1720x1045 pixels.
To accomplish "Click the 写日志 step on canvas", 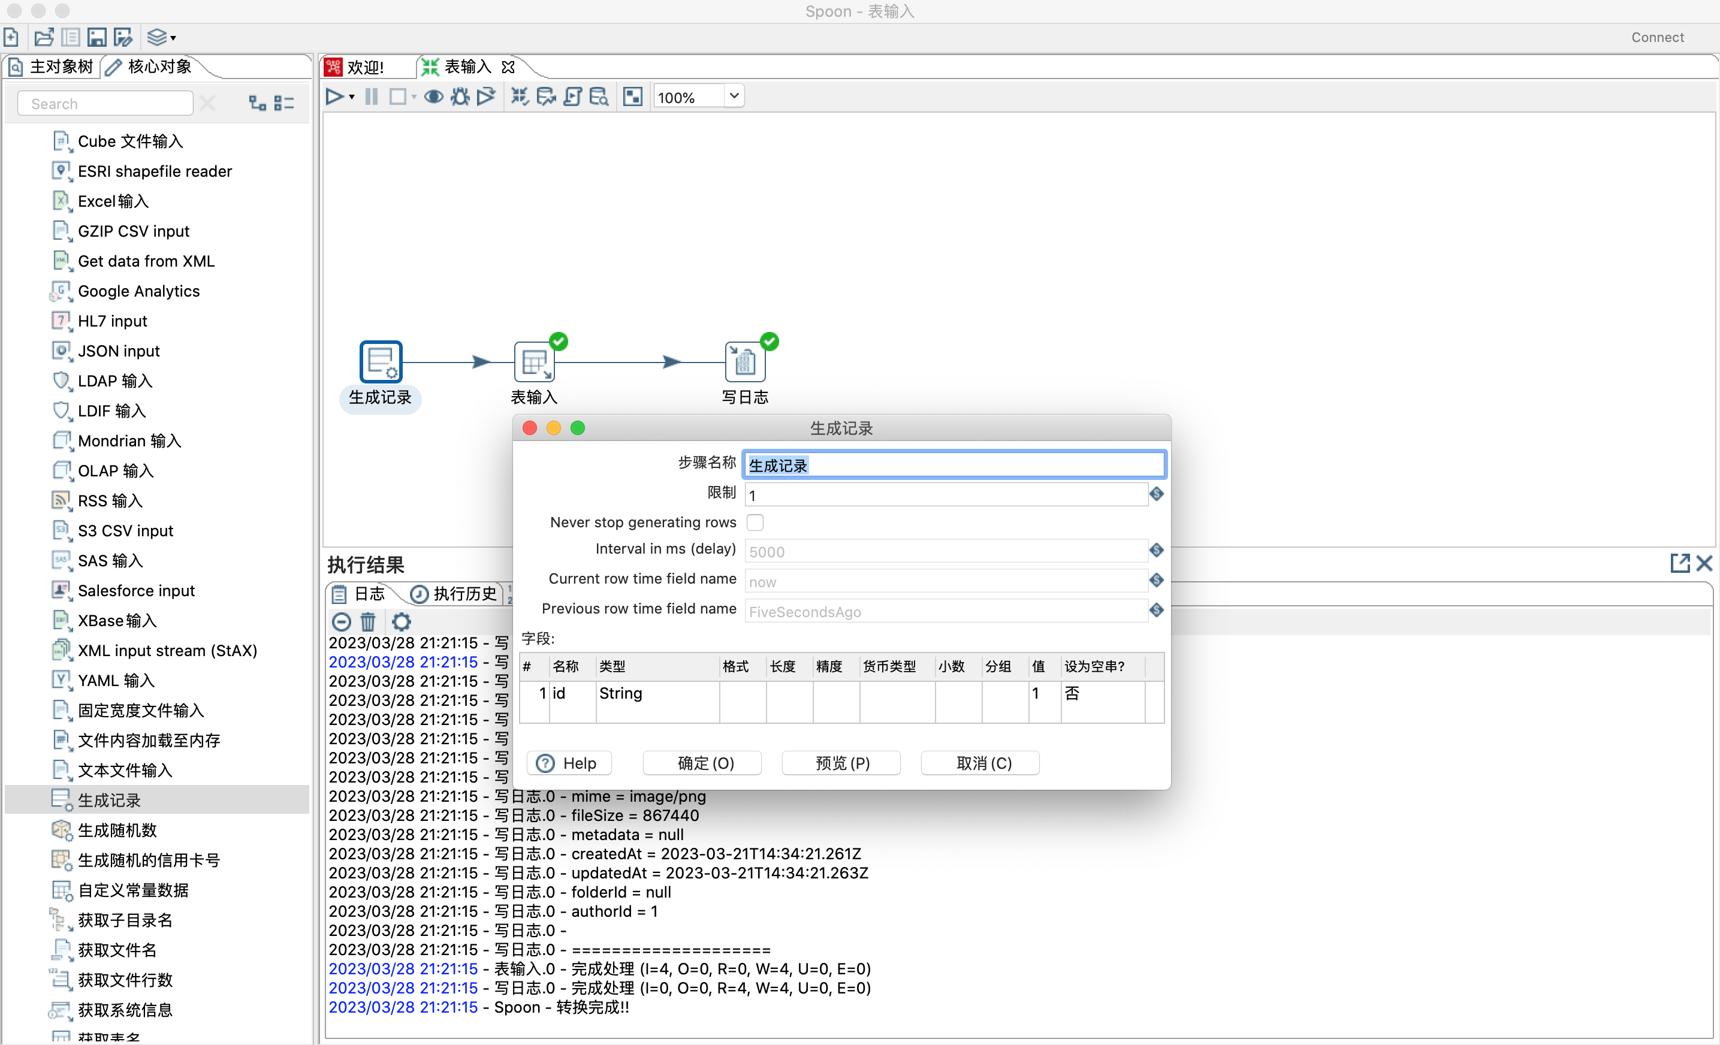I will pyautogui.click(x=744, y=363).
